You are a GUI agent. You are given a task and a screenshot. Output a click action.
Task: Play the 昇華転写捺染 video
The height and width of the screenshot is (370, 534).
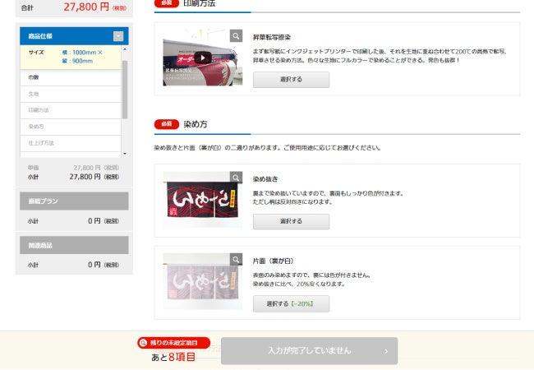203,58
